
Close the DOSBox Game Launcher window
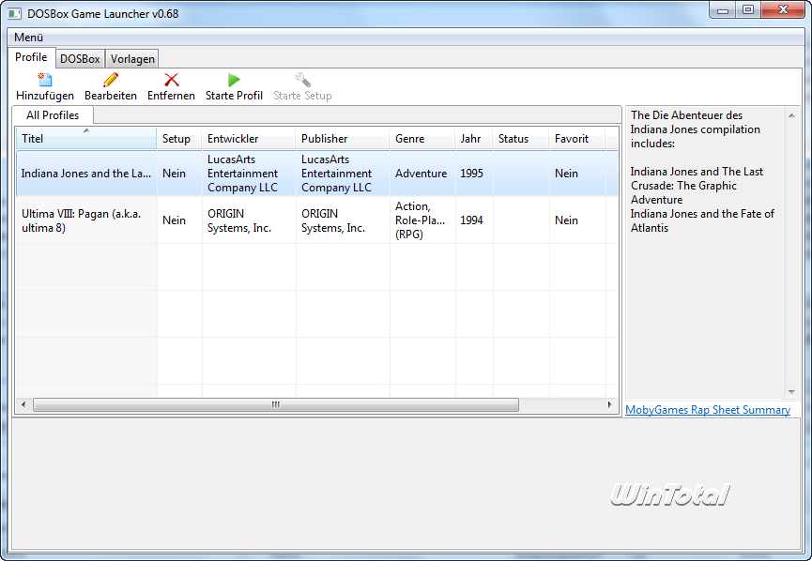(x=783, y=9)
